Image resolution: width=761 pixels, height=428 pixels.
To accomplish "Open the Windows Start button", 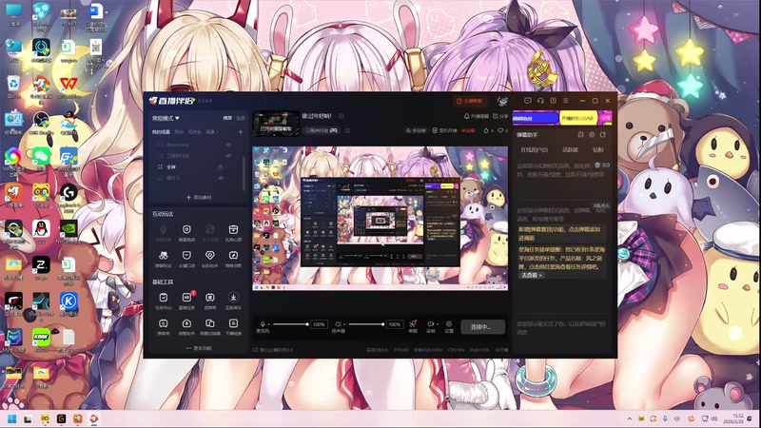I will (12, 419).
